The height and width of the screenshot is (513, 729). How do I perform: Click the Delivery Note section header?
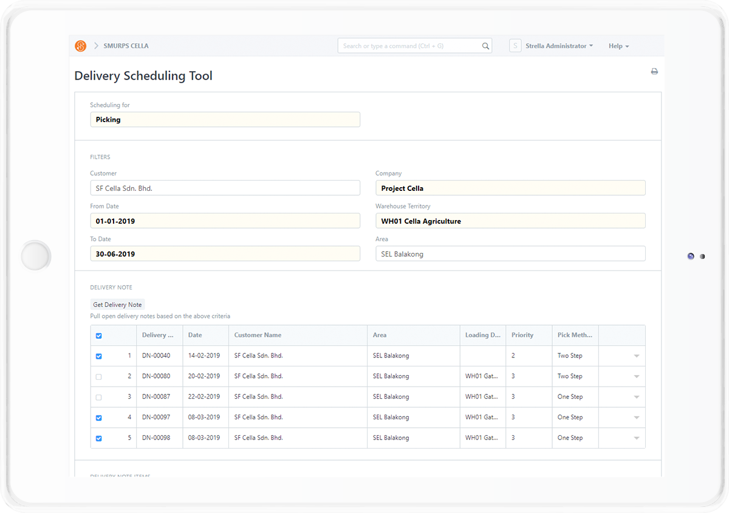[x=111, y=287]
